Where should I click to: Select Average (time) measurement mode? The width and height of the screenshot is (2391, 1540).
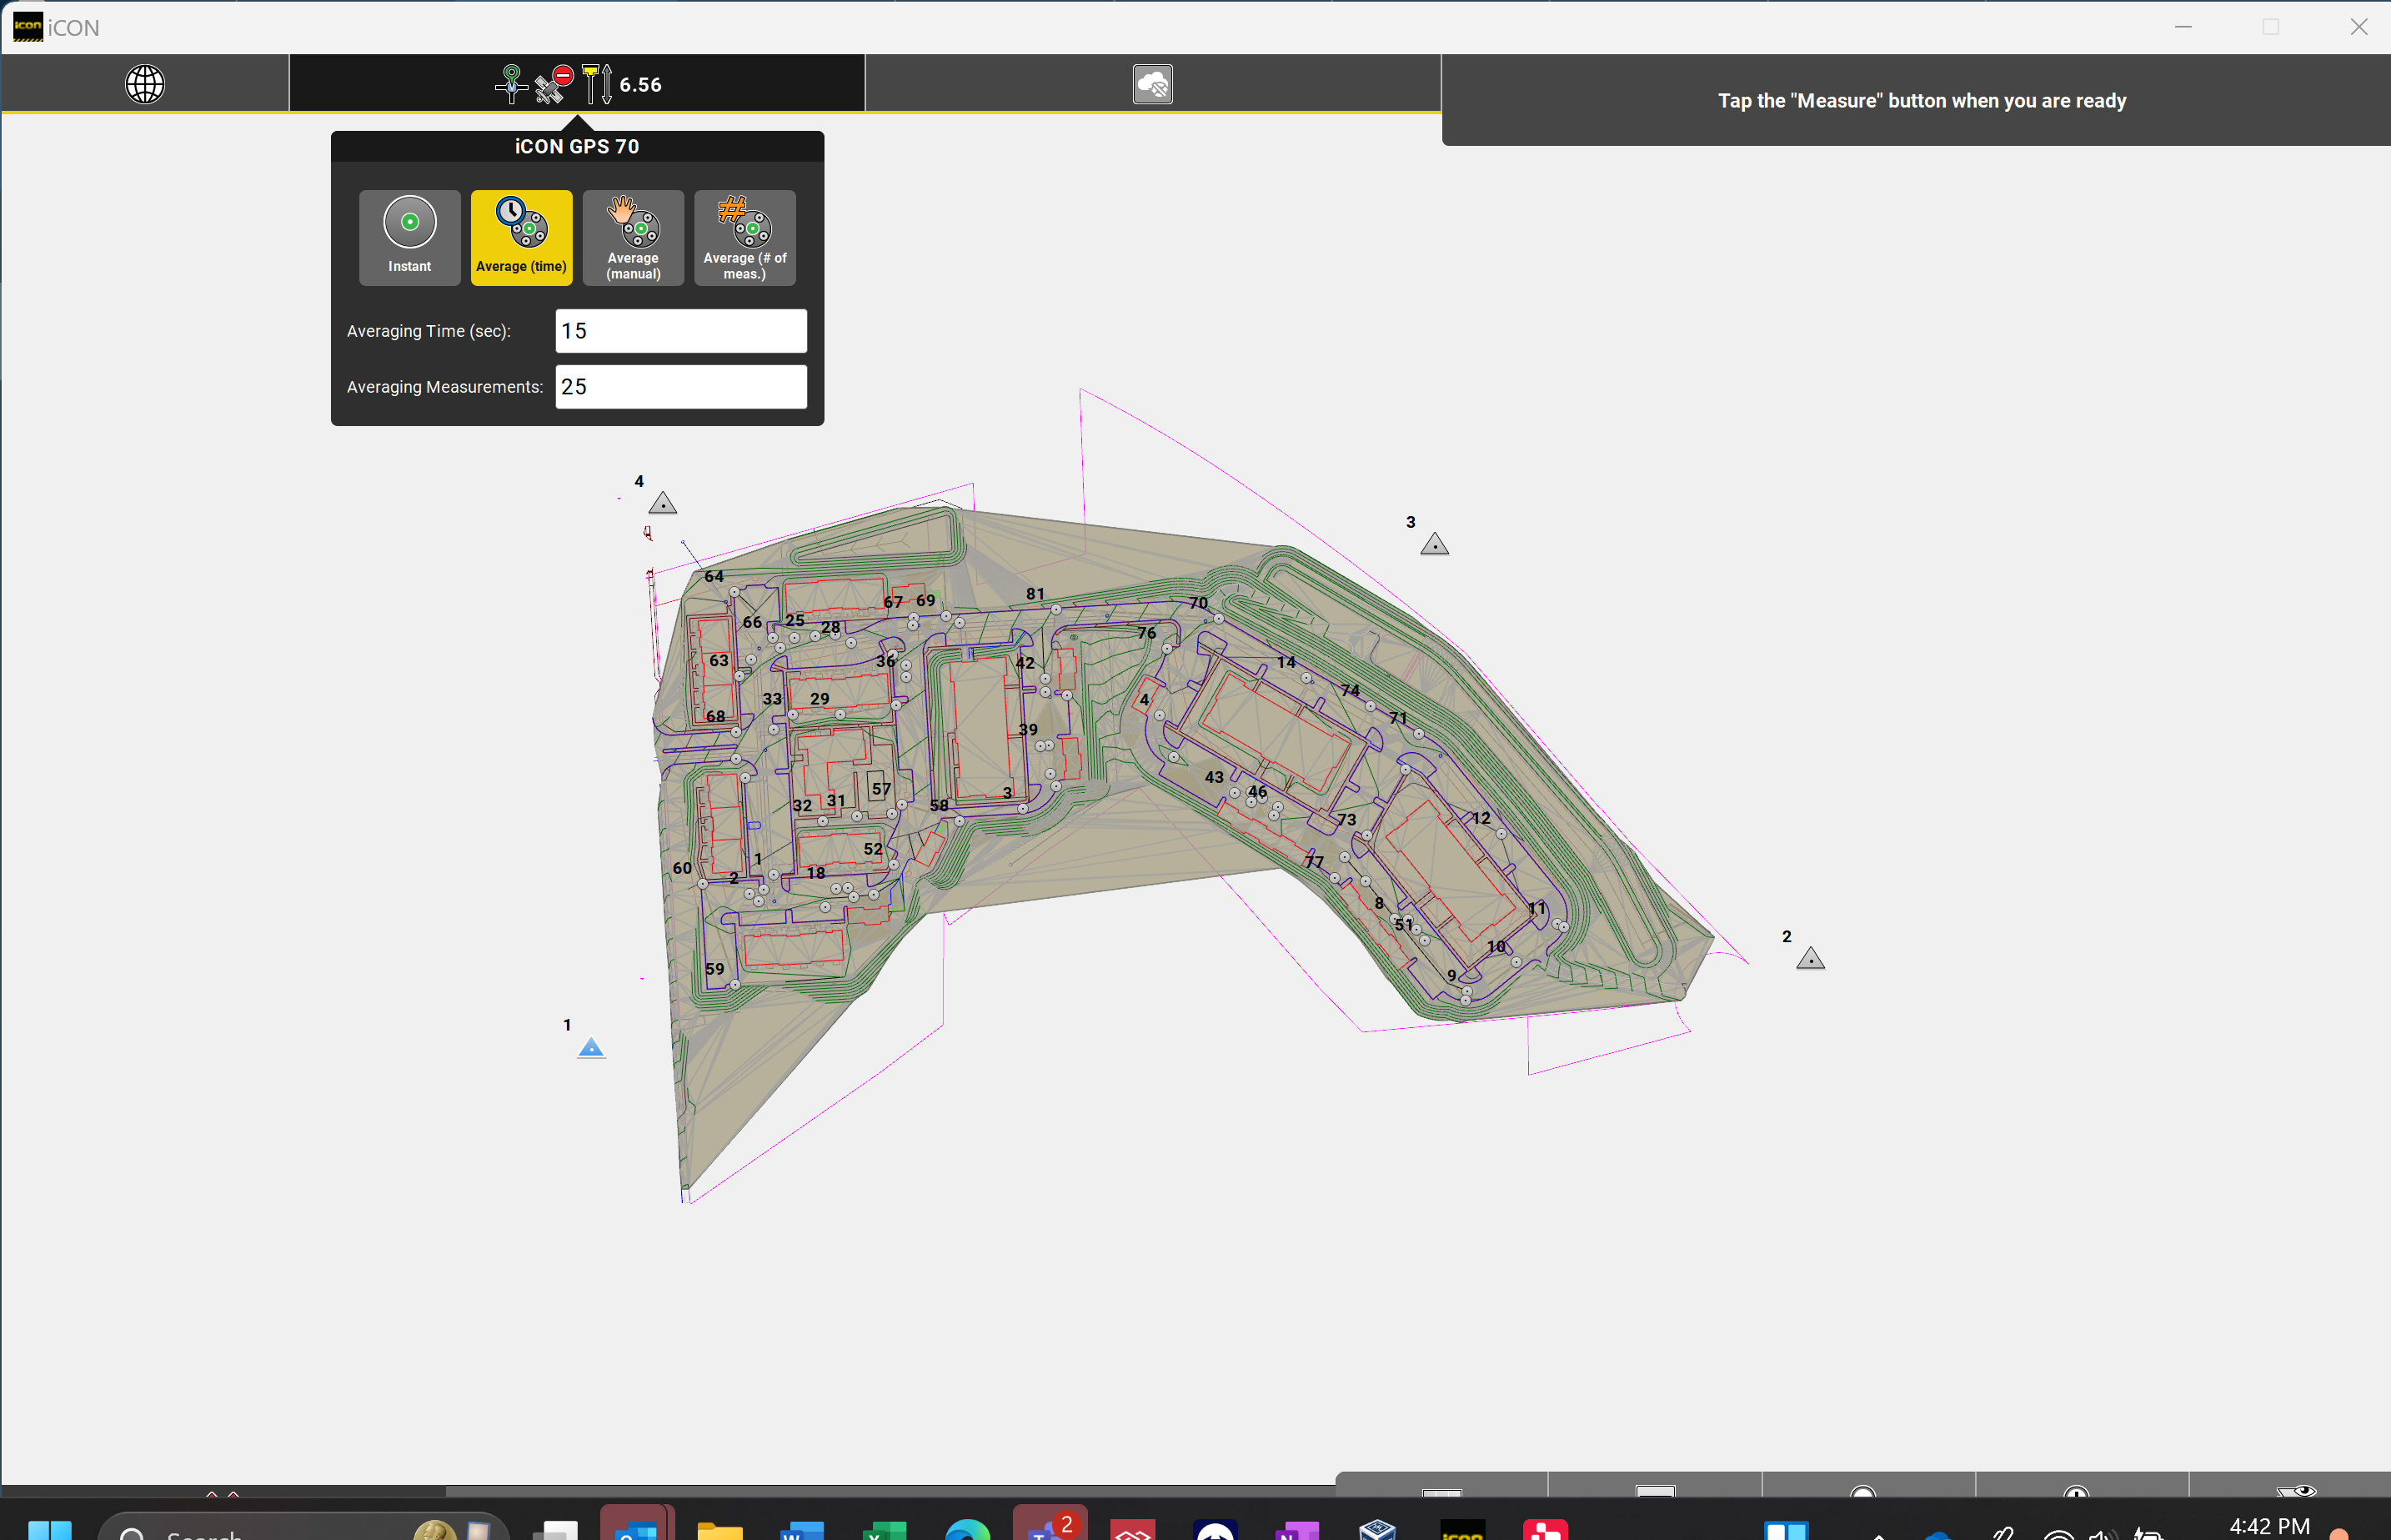coord(521,237)
